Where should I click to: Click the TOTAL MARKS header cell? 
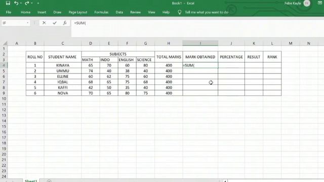coord(169,57)
